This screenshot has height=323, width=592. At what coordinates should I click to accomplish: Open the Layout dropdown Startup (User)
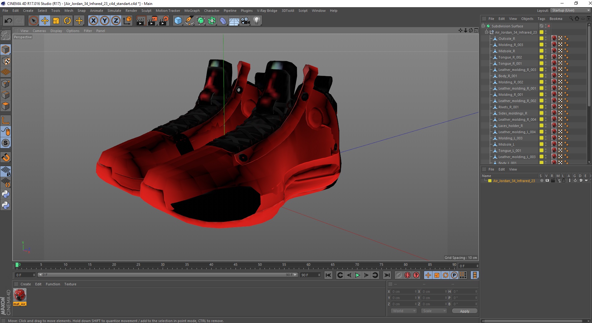570,10
